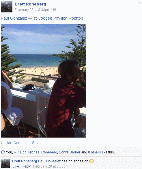Screen dimensions: 142x169
Task: Click the thumbs-up likes icon
Action: (3, 152)
